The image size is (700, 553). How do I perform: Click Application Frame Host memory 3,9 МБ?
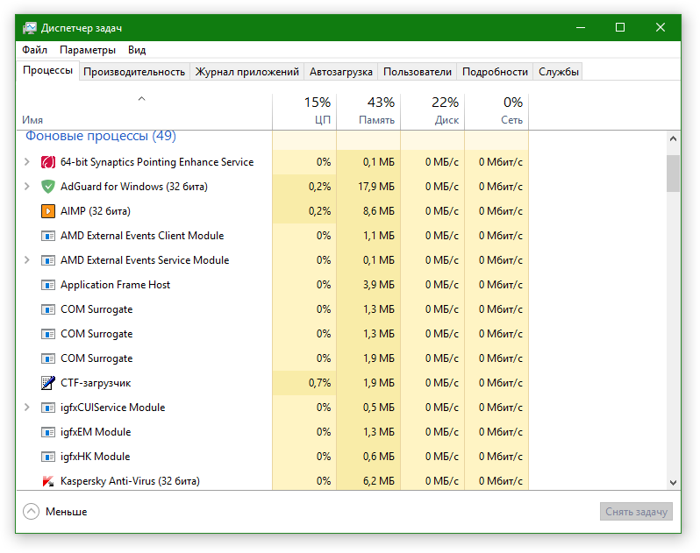coord(379,285)
